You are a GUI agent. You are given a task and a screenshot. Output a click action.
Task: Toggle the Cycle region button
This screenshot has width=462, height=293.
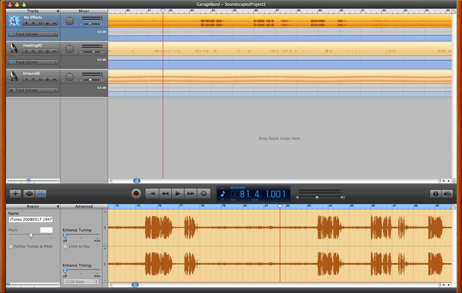coord(203,193)
